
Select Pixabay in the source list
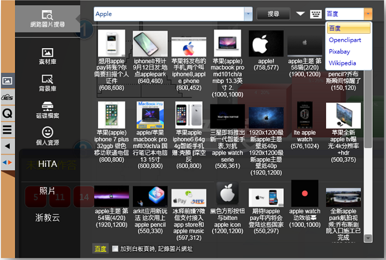[339, 51]
